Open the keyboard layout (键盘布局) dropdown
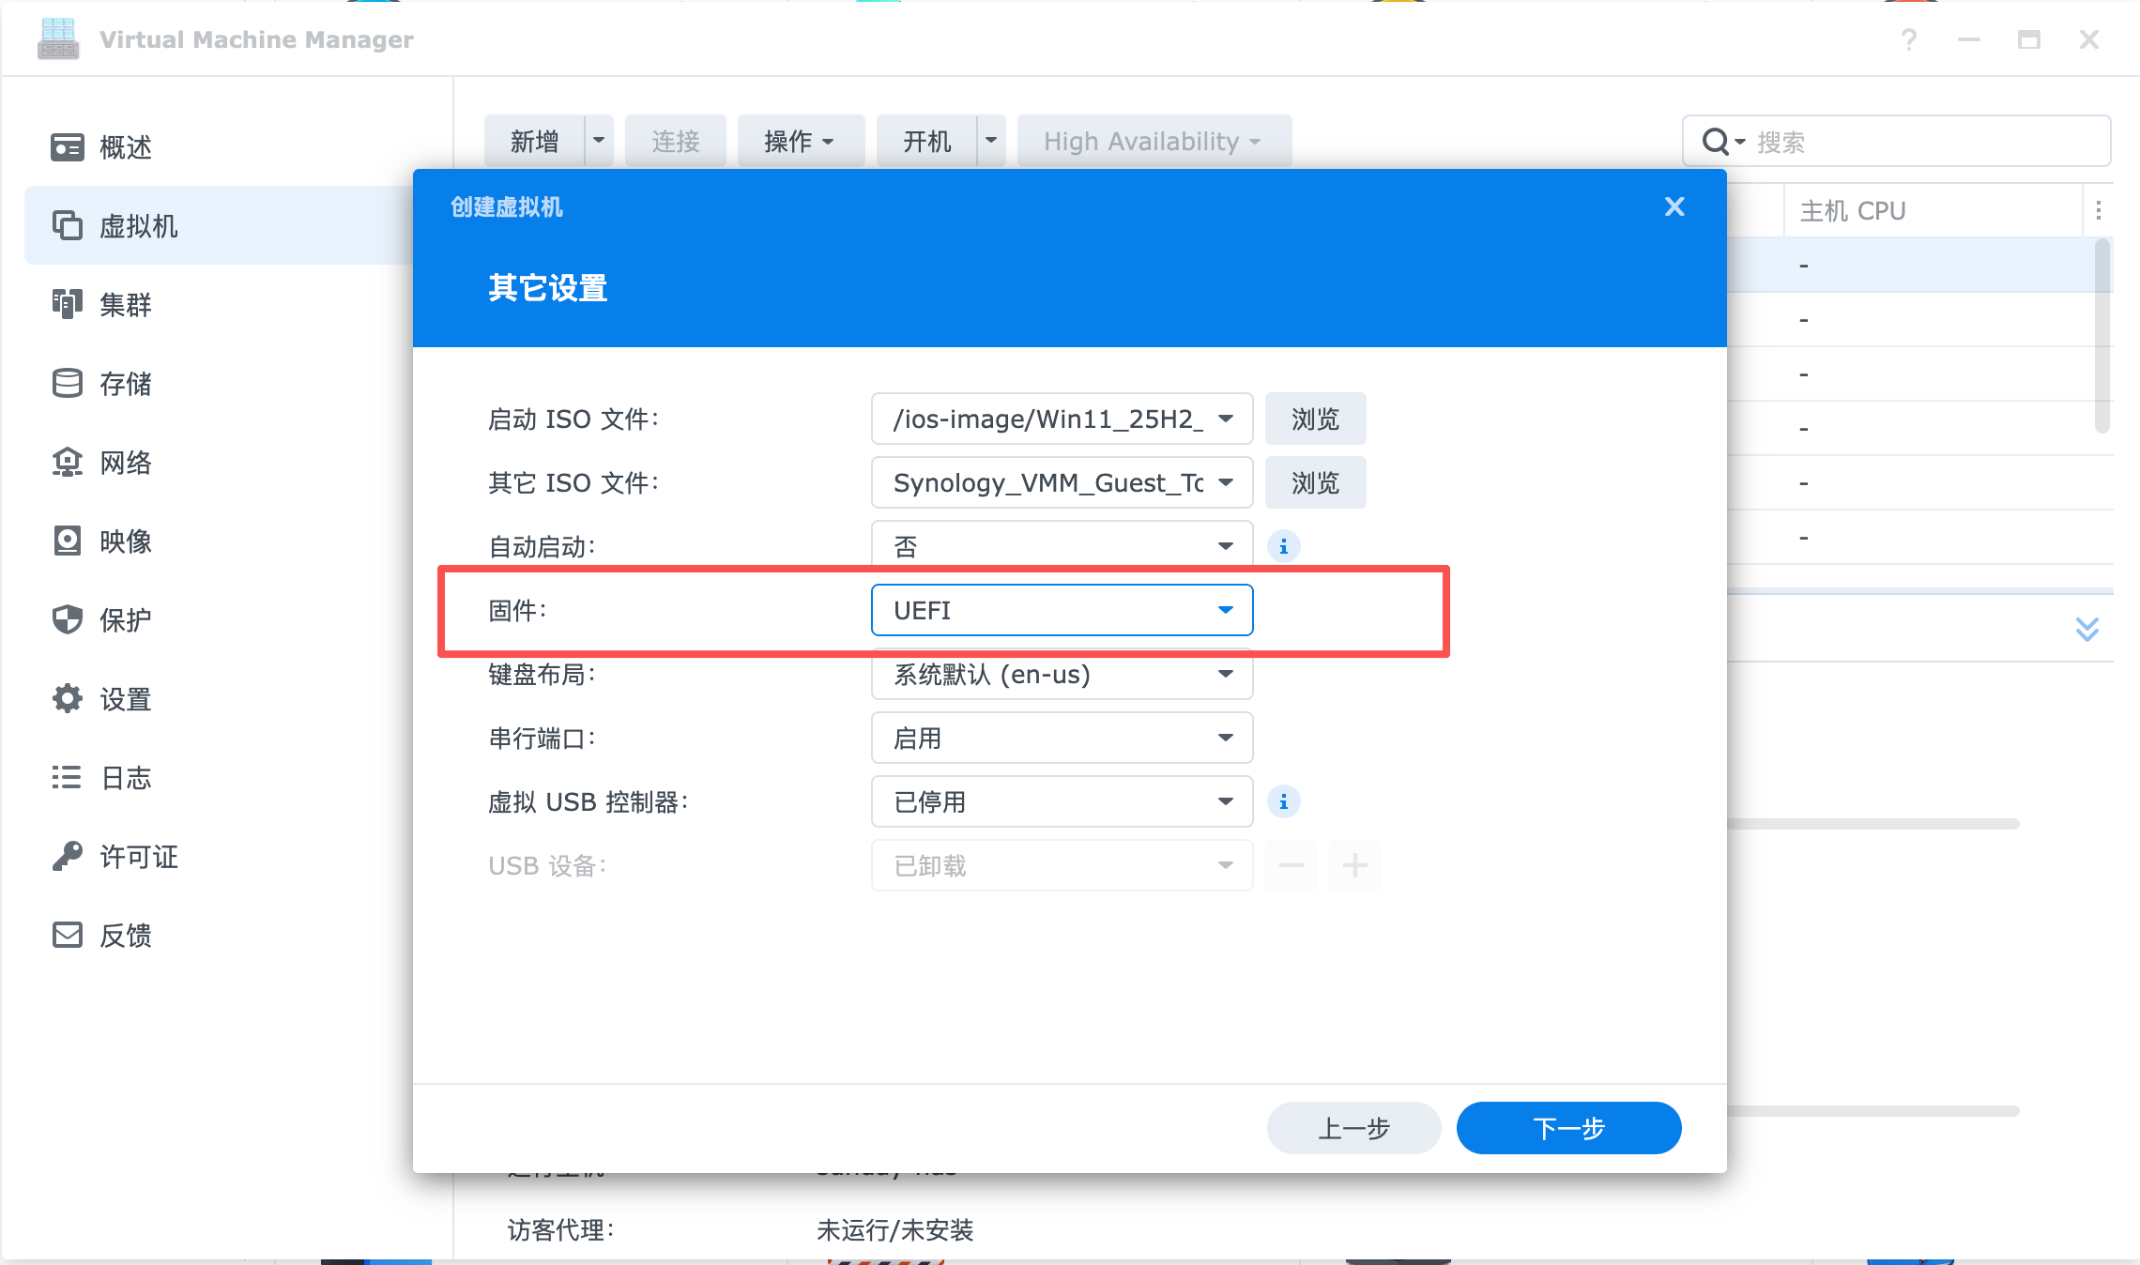2140x1265 pixels. [x=1062, y=674]
